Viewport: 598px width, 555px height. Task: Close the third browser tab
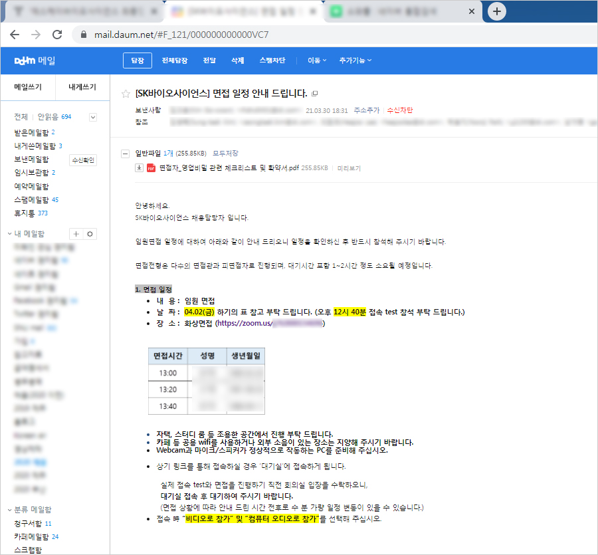pyautogui.click(x=472, y=11)
